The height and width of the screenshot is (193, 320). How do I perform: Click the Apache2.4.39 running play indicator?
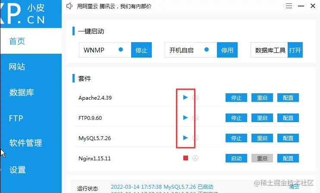(185, 98)
